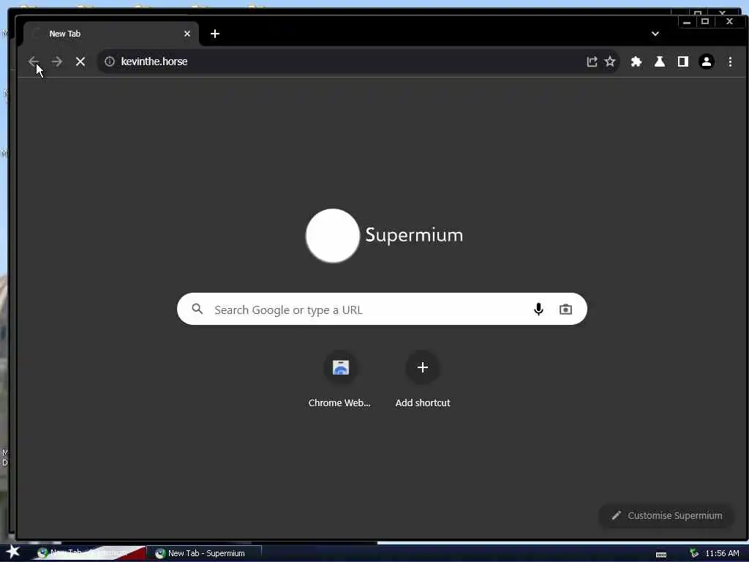Switch to second New Tab - Supermium taskbar item
This screenshot has width=749, height=562.
tap(206, 553)
